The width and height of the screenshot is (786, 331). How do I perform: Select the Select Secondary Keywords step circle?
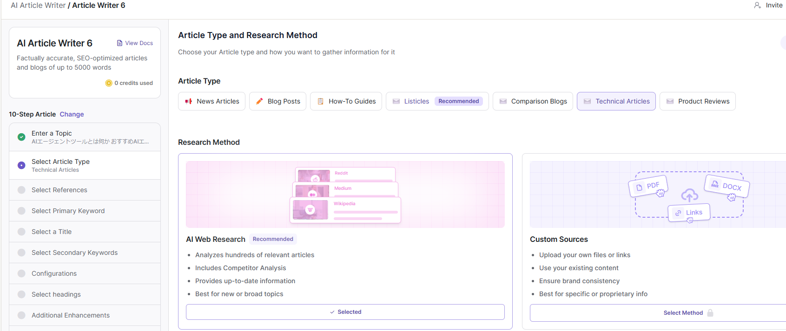21,253
